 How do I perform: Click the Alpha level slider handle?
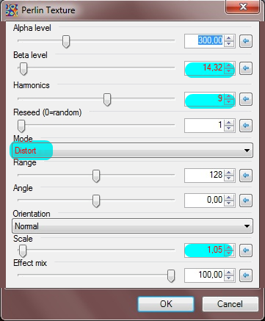tap(66, 41)
